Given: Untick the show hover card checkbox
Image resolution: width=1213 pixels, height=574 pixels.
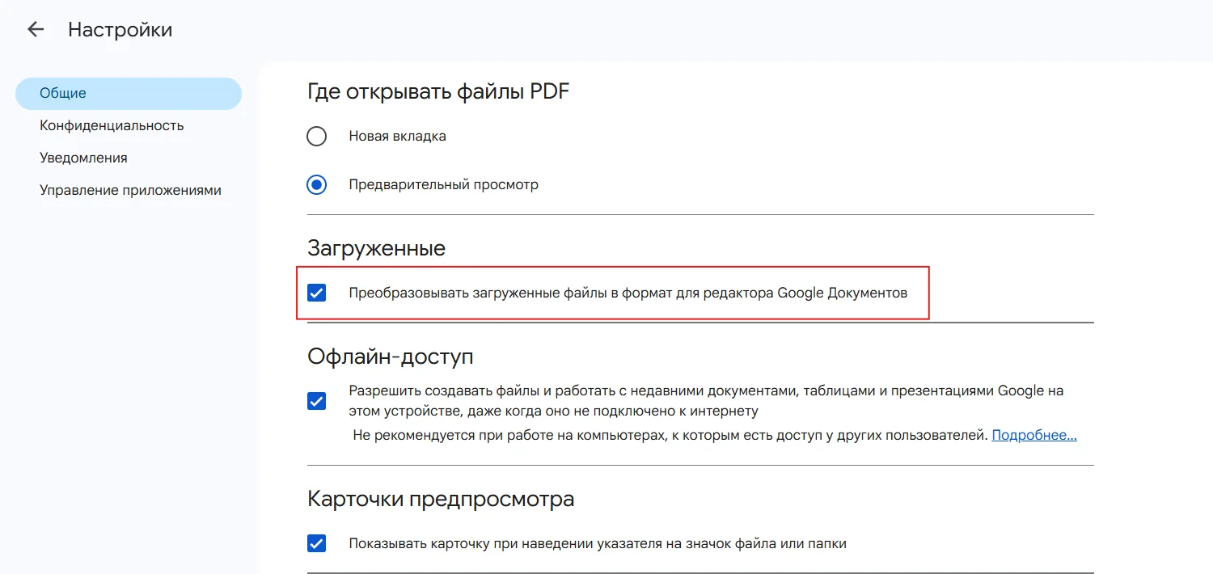Looking at the screenshot, I should (317, 543).
